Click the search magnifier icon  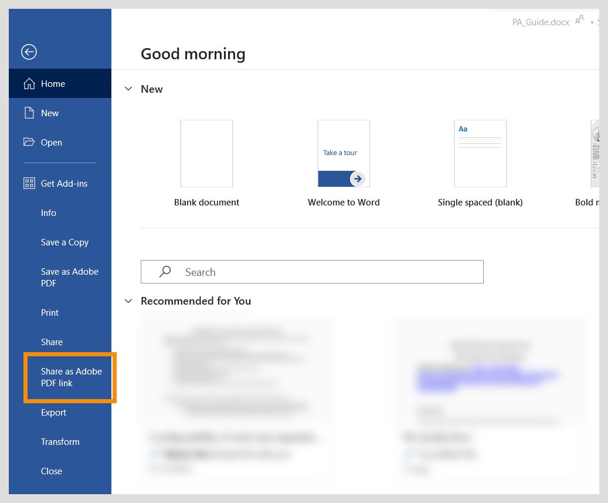coord(165,272)
